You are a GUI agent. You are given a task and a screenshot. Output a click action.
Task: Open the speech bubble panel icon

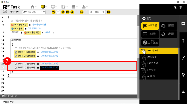click(x=183, y=24)
